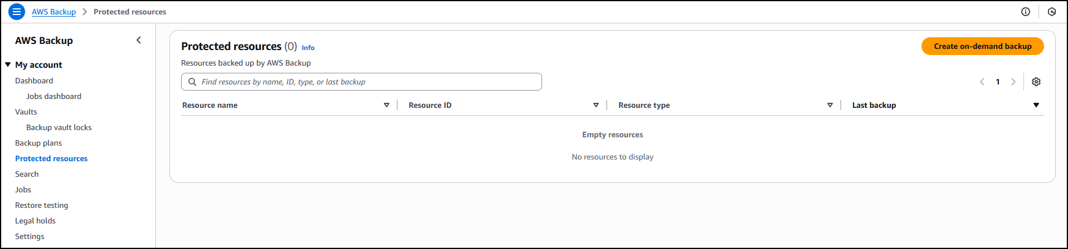Open table preferences gear icon
This screenshot has width=1068, height=249.
coord(1036,82)
